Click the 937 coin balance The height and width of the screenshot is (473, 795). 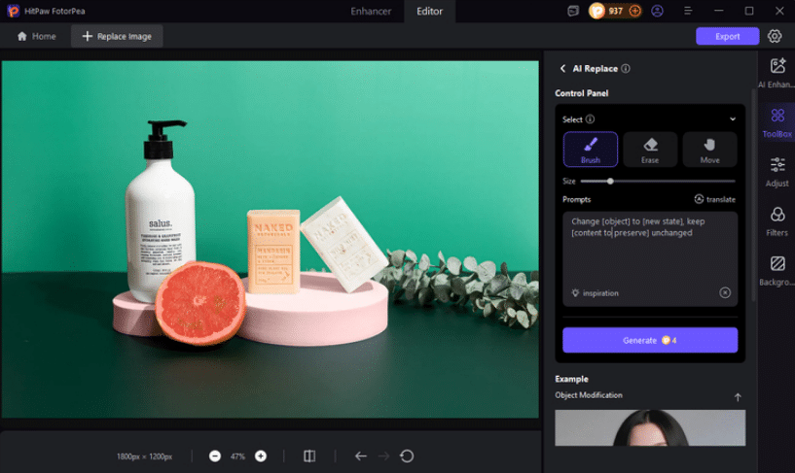coord(616,11)
